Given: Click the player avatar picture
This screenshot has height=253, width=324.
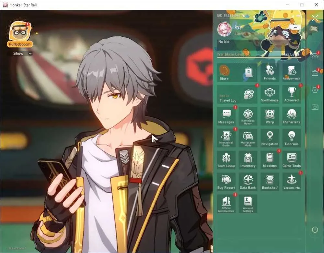Looking at the screenshot, I should tap(224, 30).
